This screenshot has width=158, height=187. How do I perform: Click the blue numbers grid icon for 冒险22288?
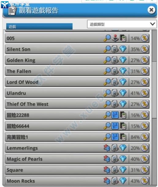115,115
